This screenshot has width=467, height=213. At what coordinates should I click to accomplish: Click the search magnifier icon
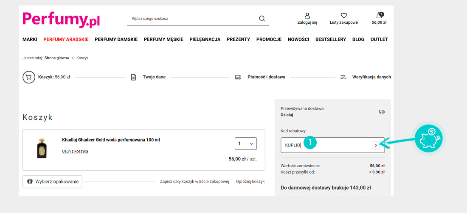tap(262, 18)
